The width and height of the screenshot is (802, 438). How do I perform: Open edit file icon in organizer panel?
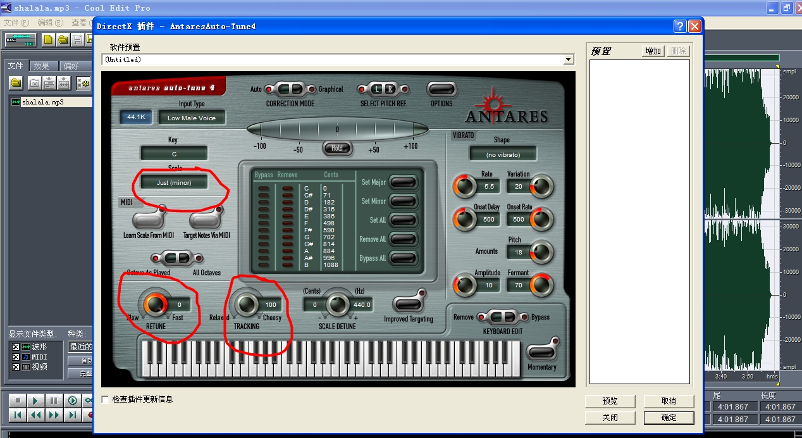pos(64,83)
